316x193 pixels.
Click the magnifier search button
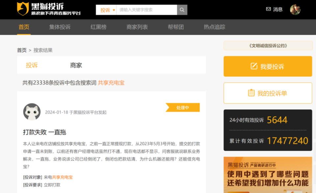[182, 10]
